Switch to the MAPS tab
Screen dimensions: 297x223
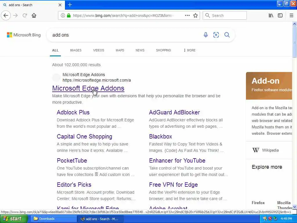pyautogui.click(x=120, y=50)
